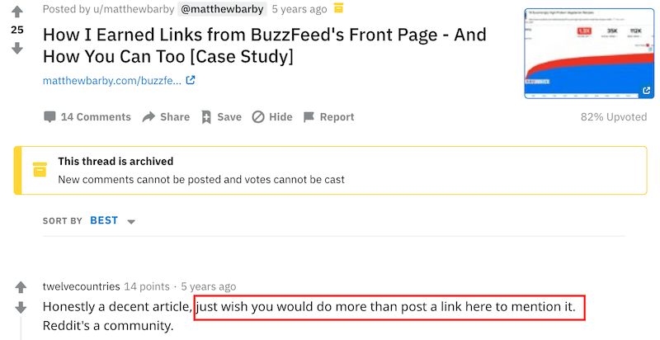Click the comments speech bubble icon

pyautogui.click(x=49, y=117)
